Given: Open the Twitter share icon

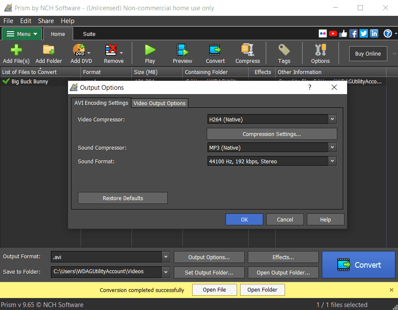Looking at the screenshot, I should click(x=364, y=33).
